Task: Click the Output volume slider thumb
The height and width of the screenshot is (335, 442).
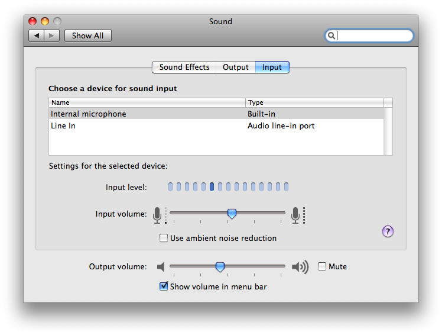Action: (x=220, y=267)
